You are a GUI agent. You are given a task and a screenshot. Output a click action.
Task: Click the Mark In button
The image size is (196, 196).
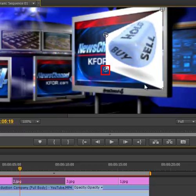[54, 142]
